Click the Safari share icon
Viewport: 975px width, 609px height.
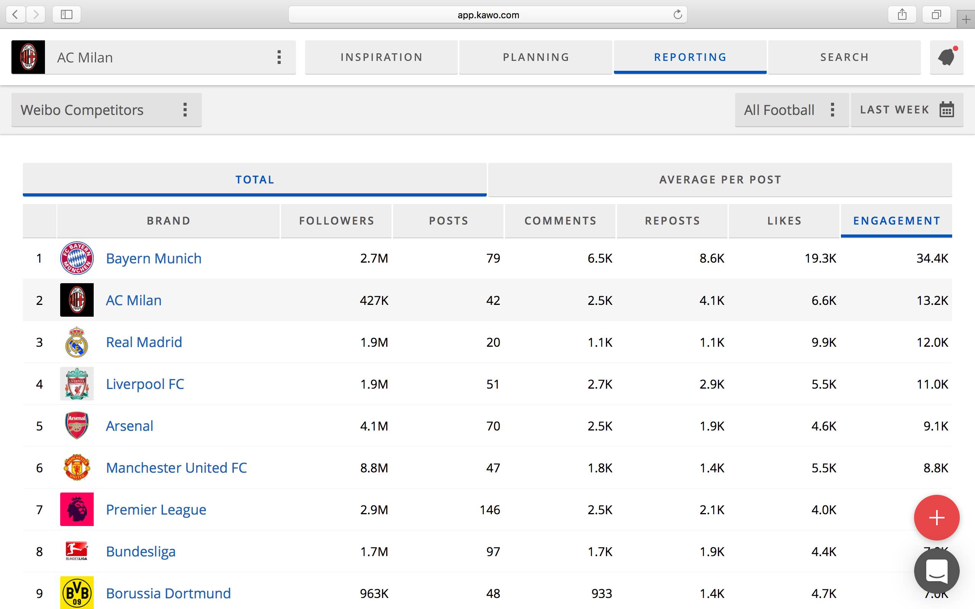(902, 15)
